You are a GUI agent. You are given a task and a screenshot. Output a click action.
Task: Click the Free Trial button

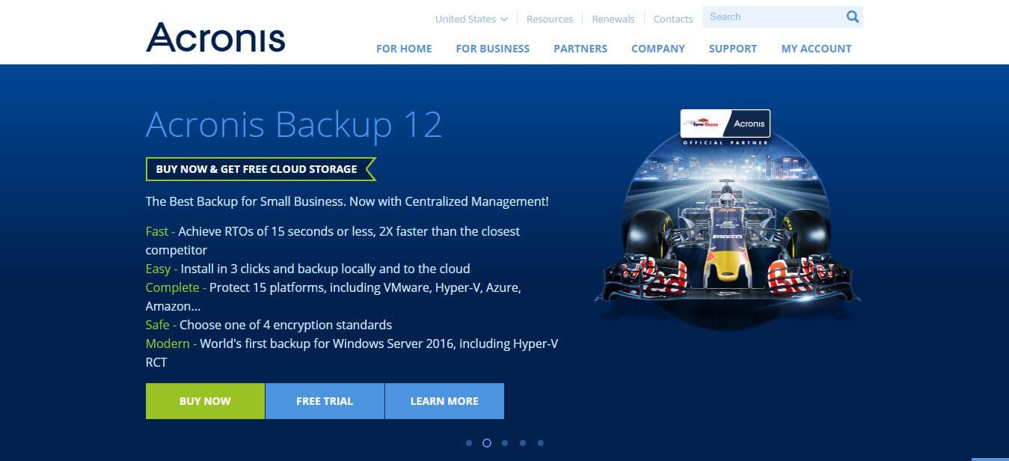(325, 401)
